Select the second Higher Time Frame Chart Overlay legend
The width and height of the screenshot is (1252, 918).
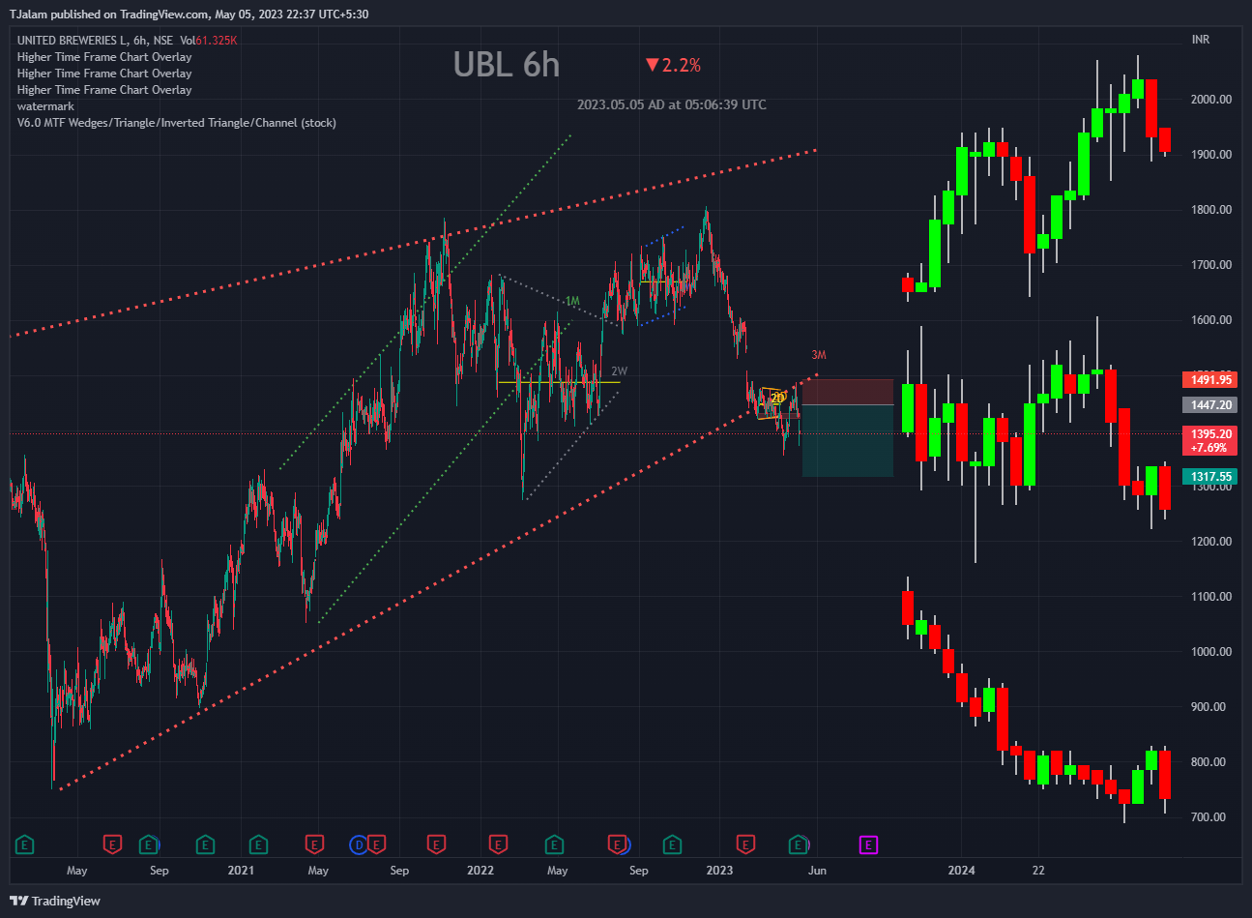pyautogui.click(x=104, y=74)
